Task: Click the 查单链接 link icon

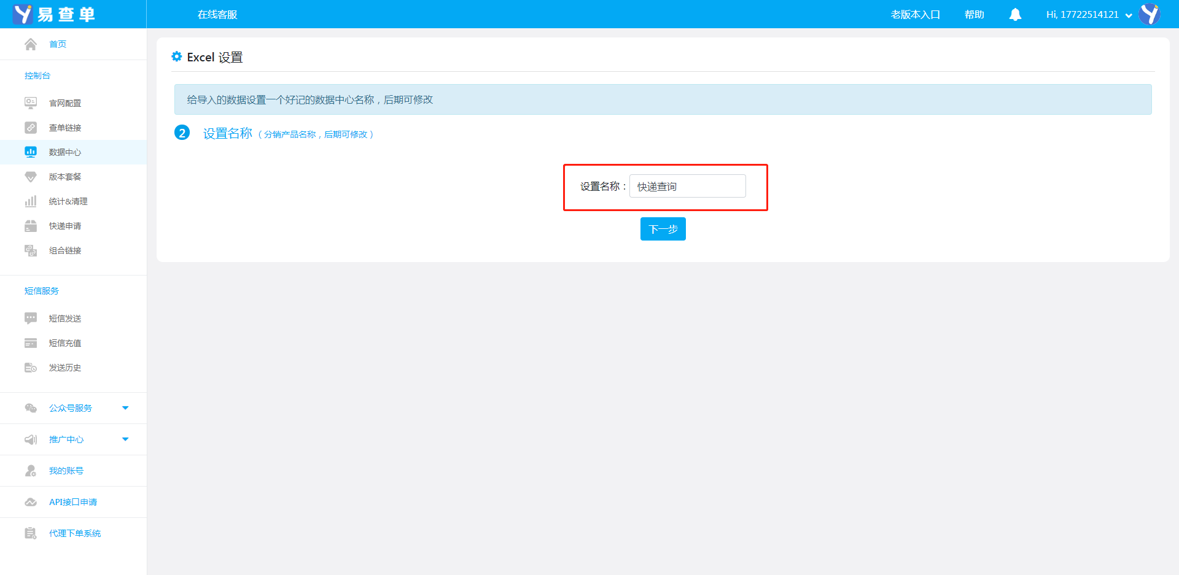Action: coord(31,128)
